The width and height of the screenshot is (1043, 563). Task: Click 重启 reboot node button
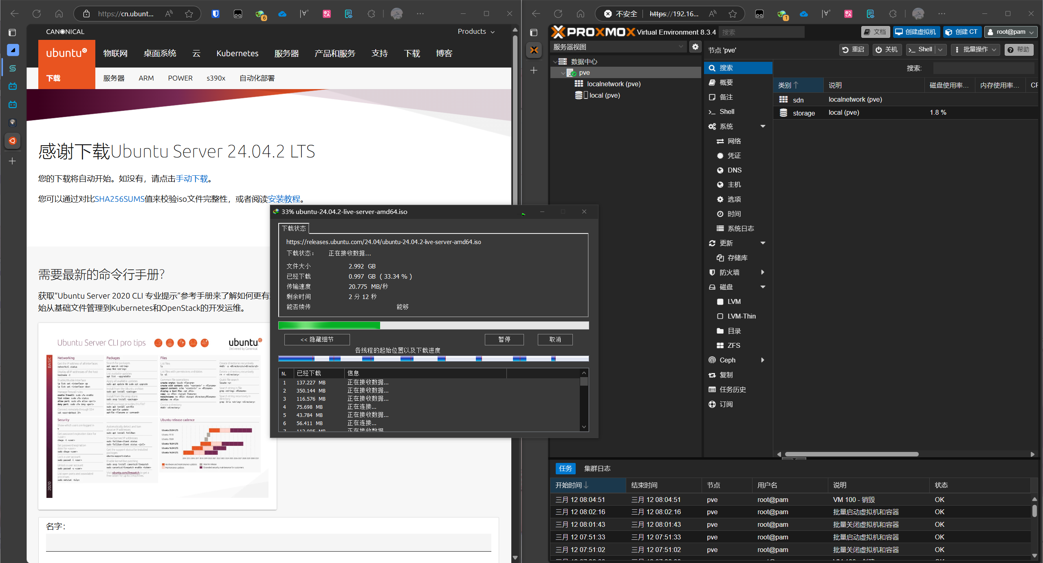[x=854, y=50]
